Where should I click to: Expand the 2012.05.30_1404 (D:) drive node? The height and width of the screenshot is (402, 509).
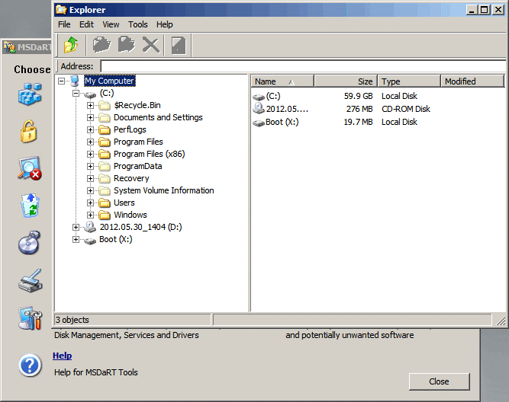pos(76,228)
